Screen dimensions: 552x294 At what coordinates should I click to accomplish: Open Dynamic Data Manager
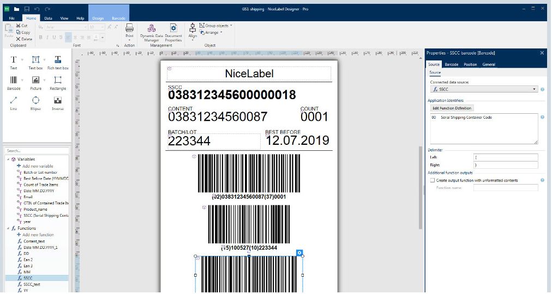click(x=152, y=33)
